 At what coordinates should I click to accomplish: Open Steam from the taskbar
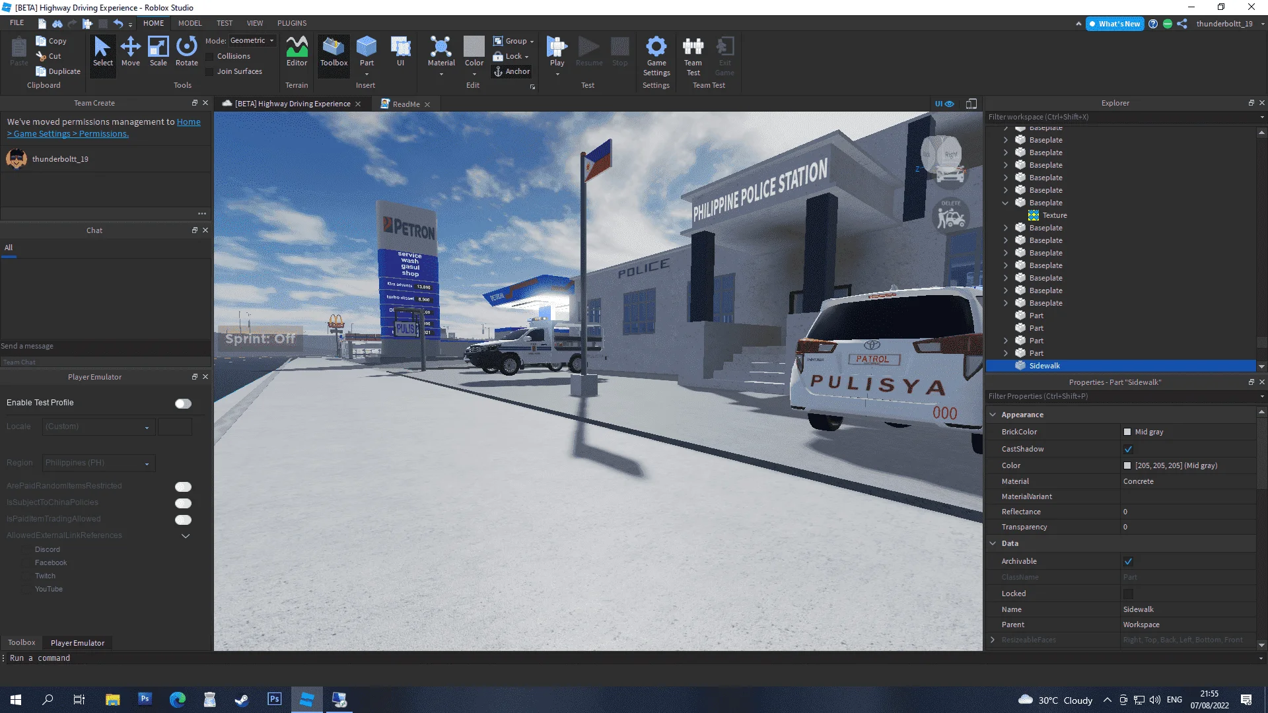[242, 700]
